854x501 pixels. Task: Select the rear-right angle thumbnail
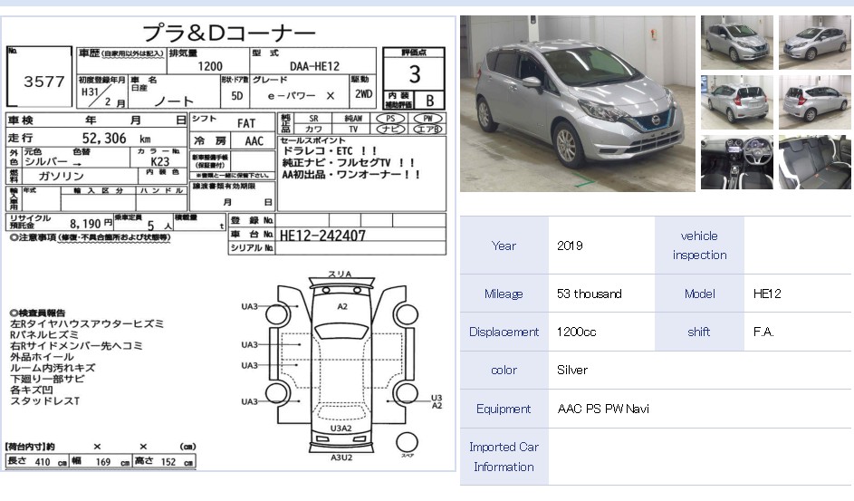[x=815, y=102]
